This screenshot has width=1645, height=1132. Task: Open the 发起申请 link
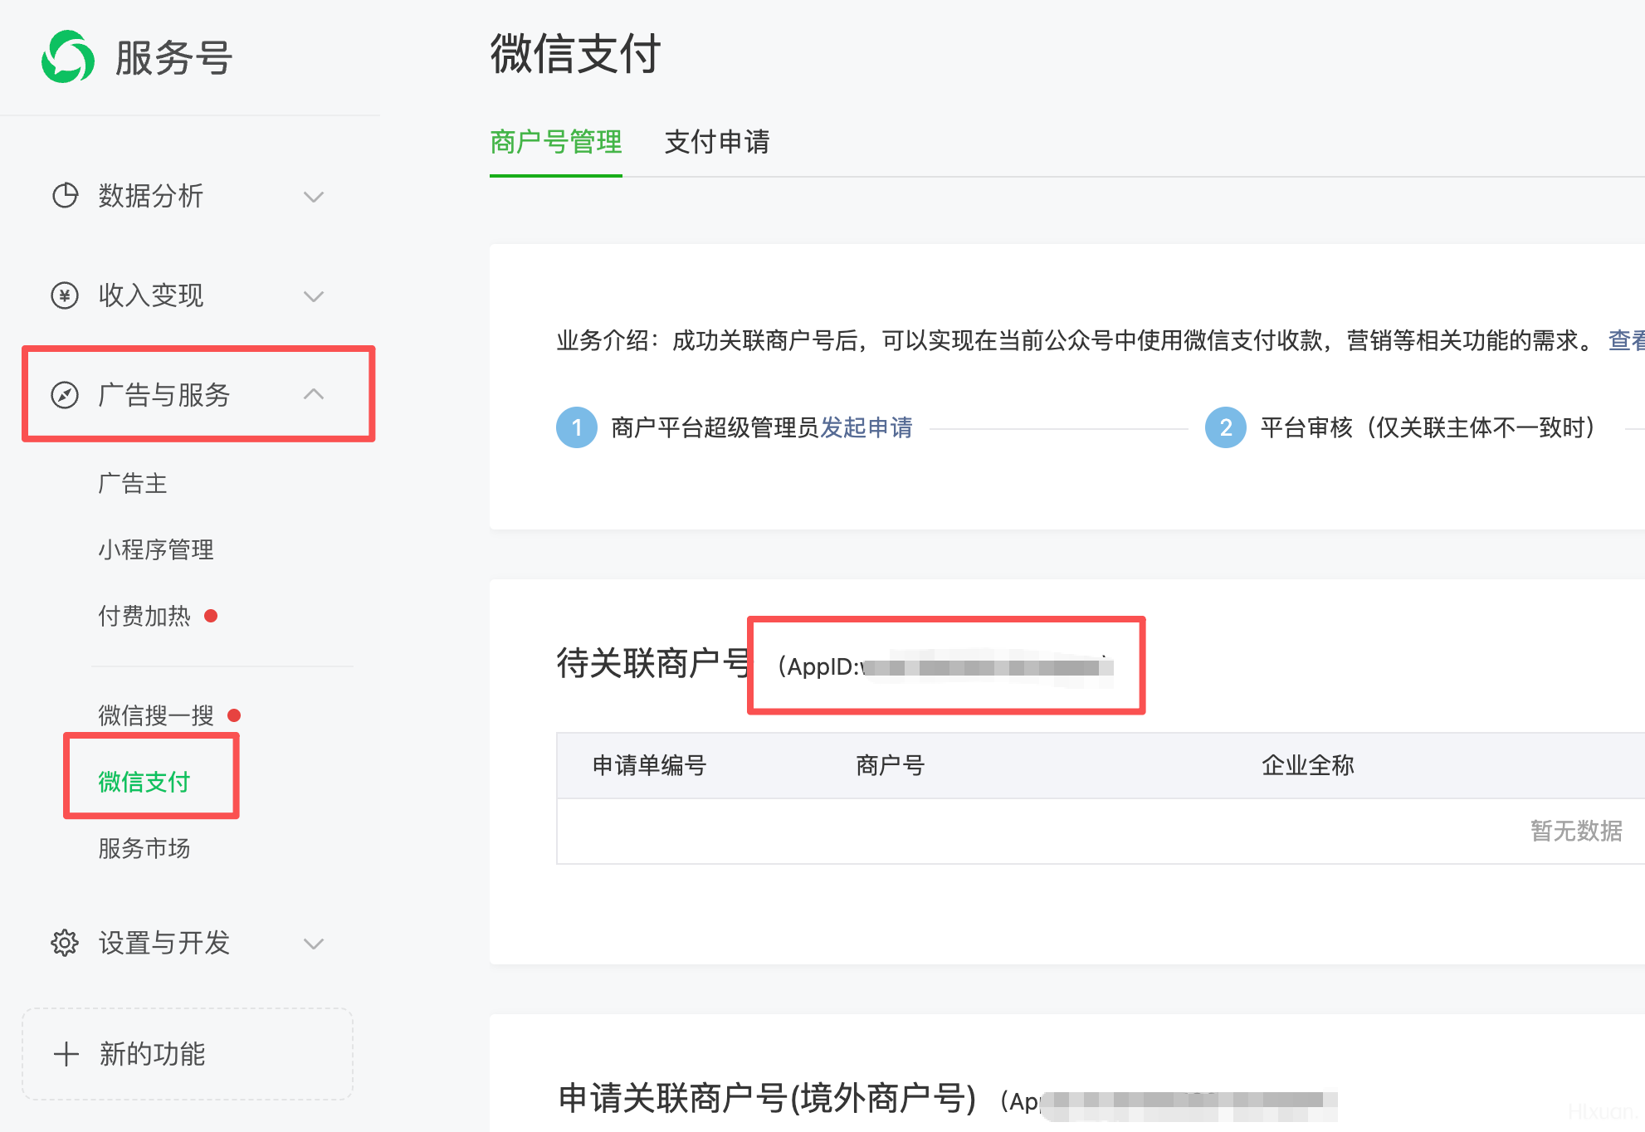[866, 427]
